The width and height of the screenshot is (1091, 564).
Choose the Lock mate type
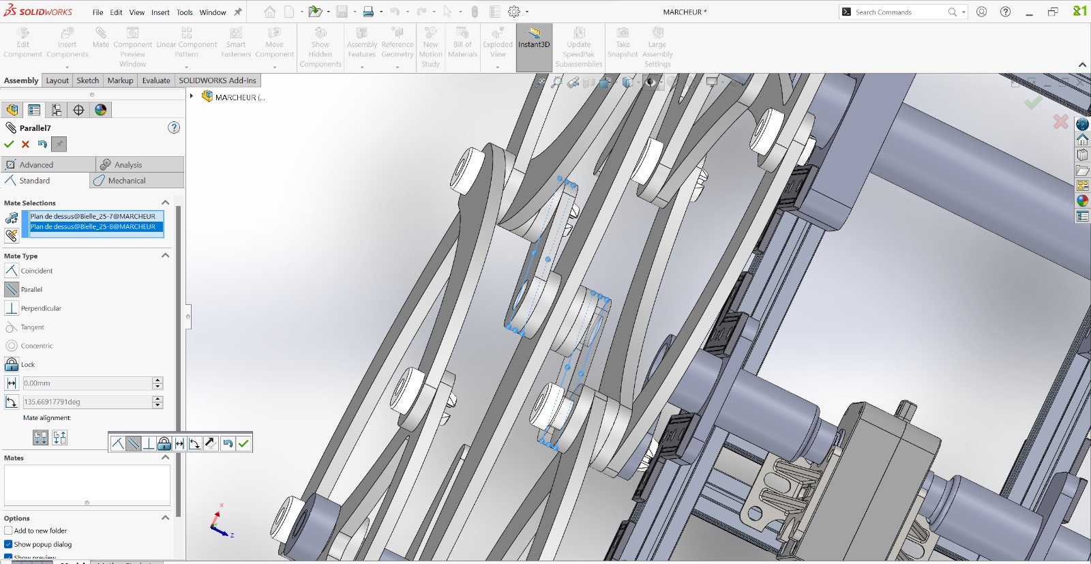12,364
